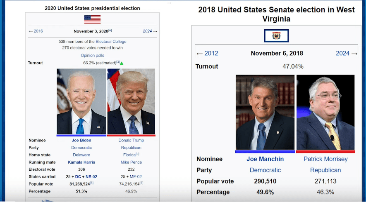Open Patrick Morrisey's portrait photo
Screen dimensions: 366x202
pos(325,112)
